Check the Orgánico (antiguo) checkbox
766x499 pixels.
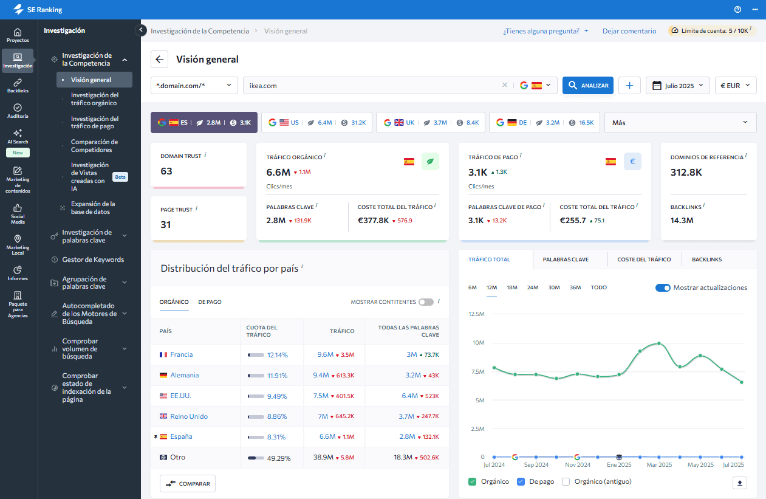coord(566,481)
